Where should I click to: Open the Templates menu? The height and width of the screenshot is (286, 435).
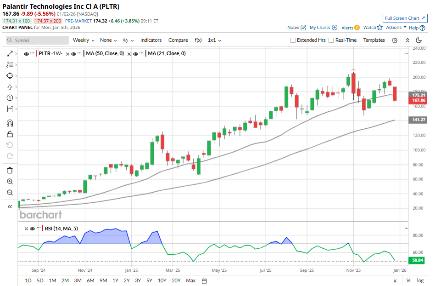[x=374, y=40]
